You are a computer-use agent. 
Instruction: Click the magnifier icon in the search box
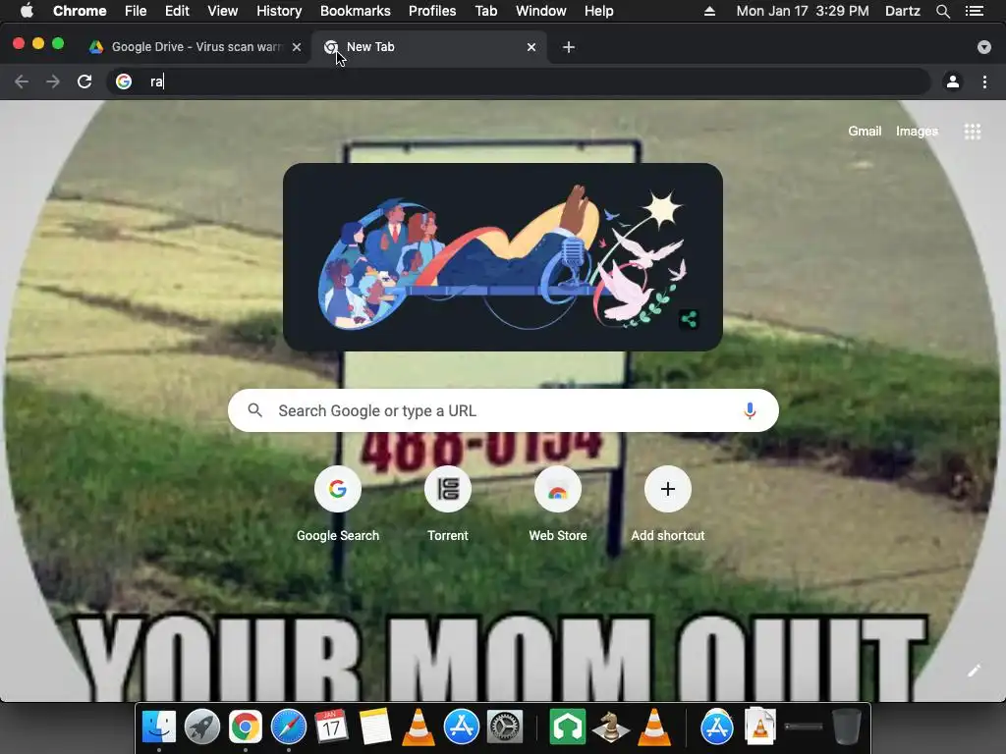[x=254, y=410]
